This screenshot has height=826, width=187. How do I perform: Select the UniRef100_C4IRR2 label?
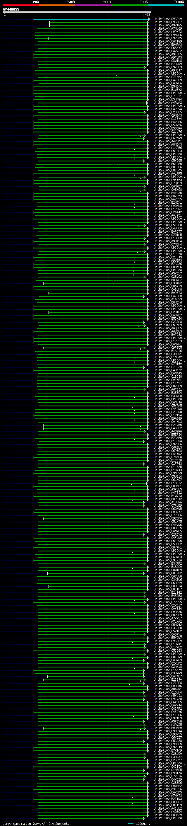pos(168,709)
